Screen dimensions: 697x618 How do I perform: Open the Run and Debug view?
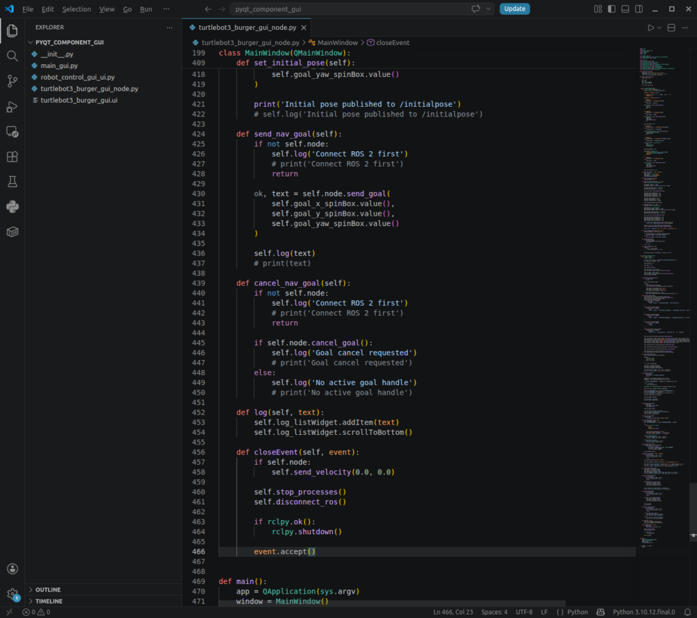12,107
